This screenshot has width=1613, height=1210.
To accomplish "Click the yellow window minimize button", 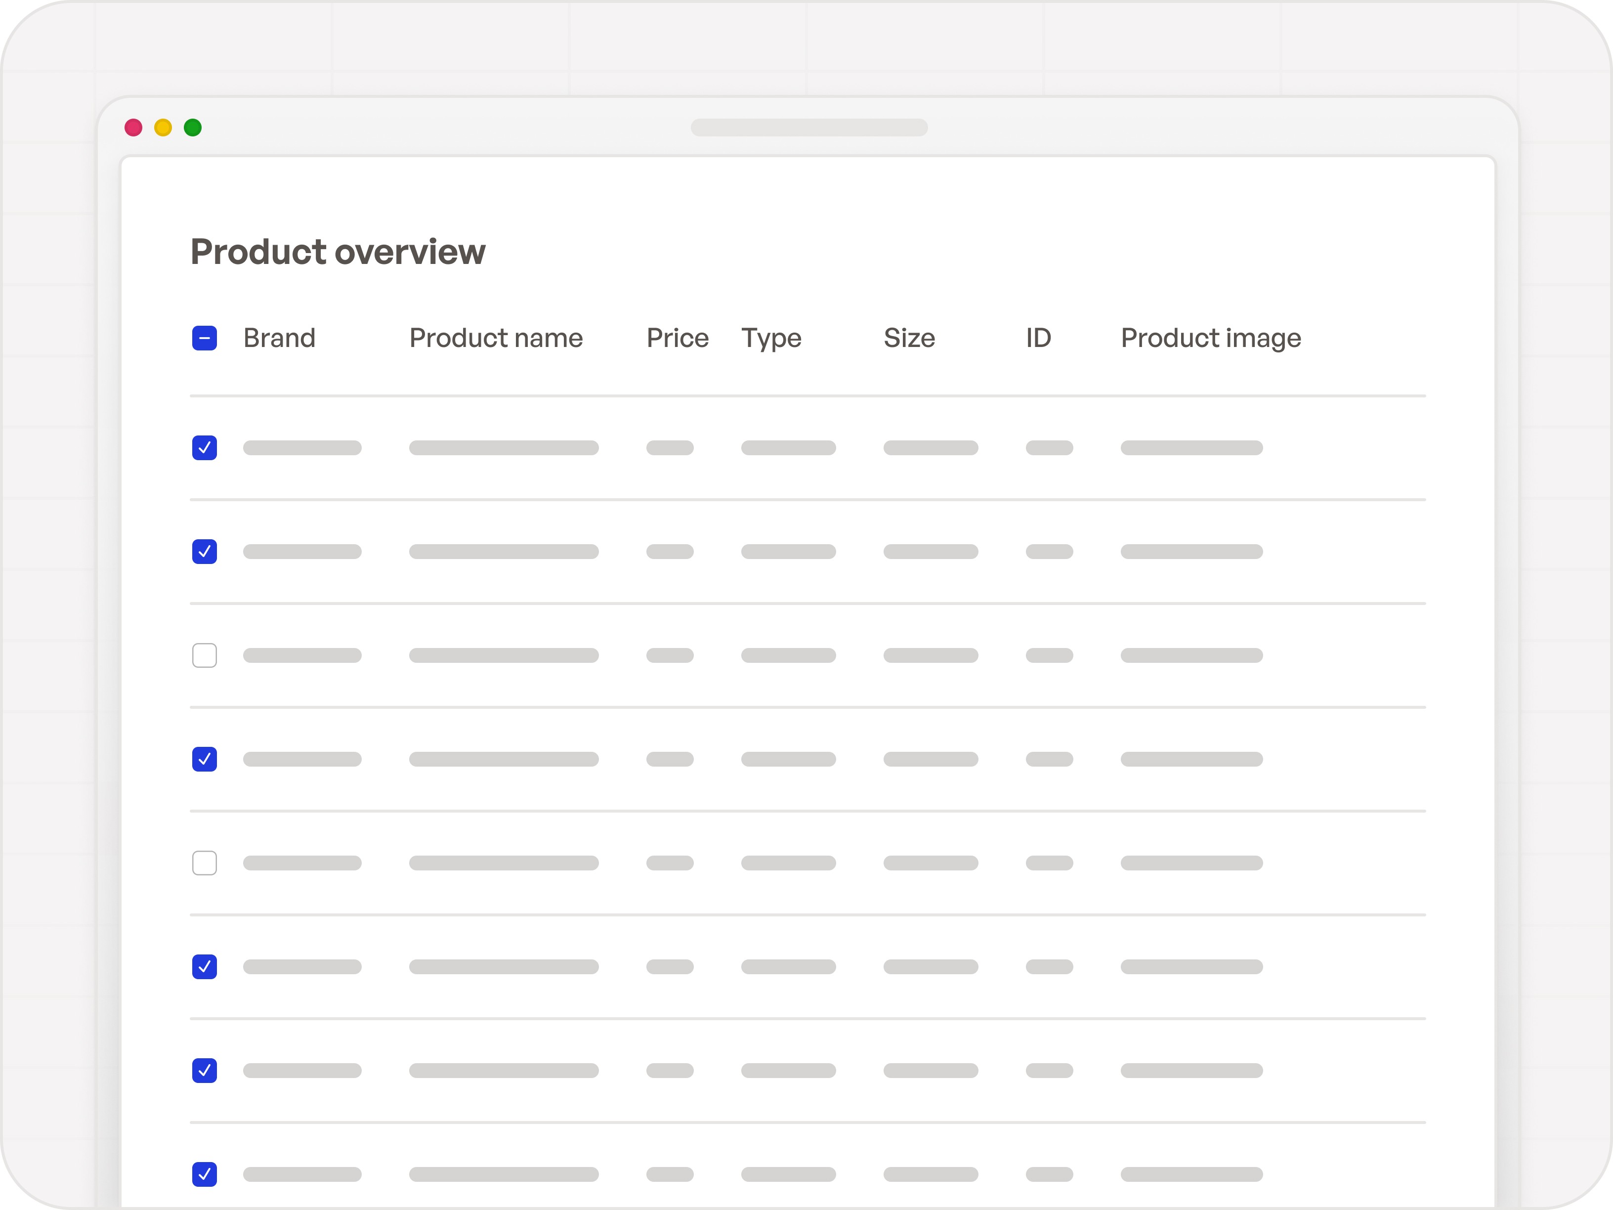I will (x=163, y=128).
